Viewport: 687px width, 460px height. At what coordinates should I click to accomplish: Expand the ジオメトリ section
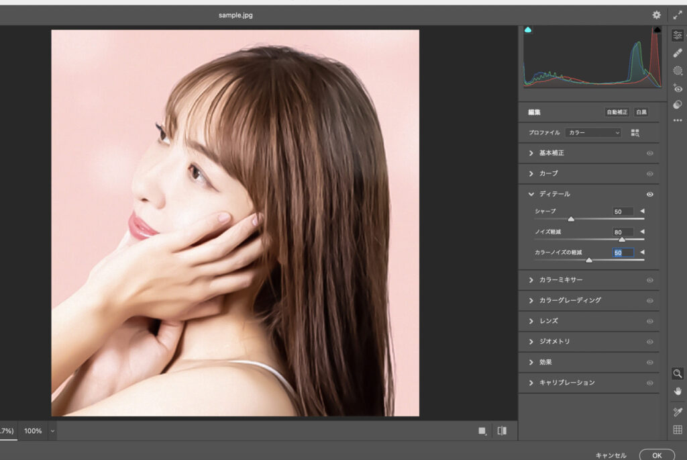[531, 342]
